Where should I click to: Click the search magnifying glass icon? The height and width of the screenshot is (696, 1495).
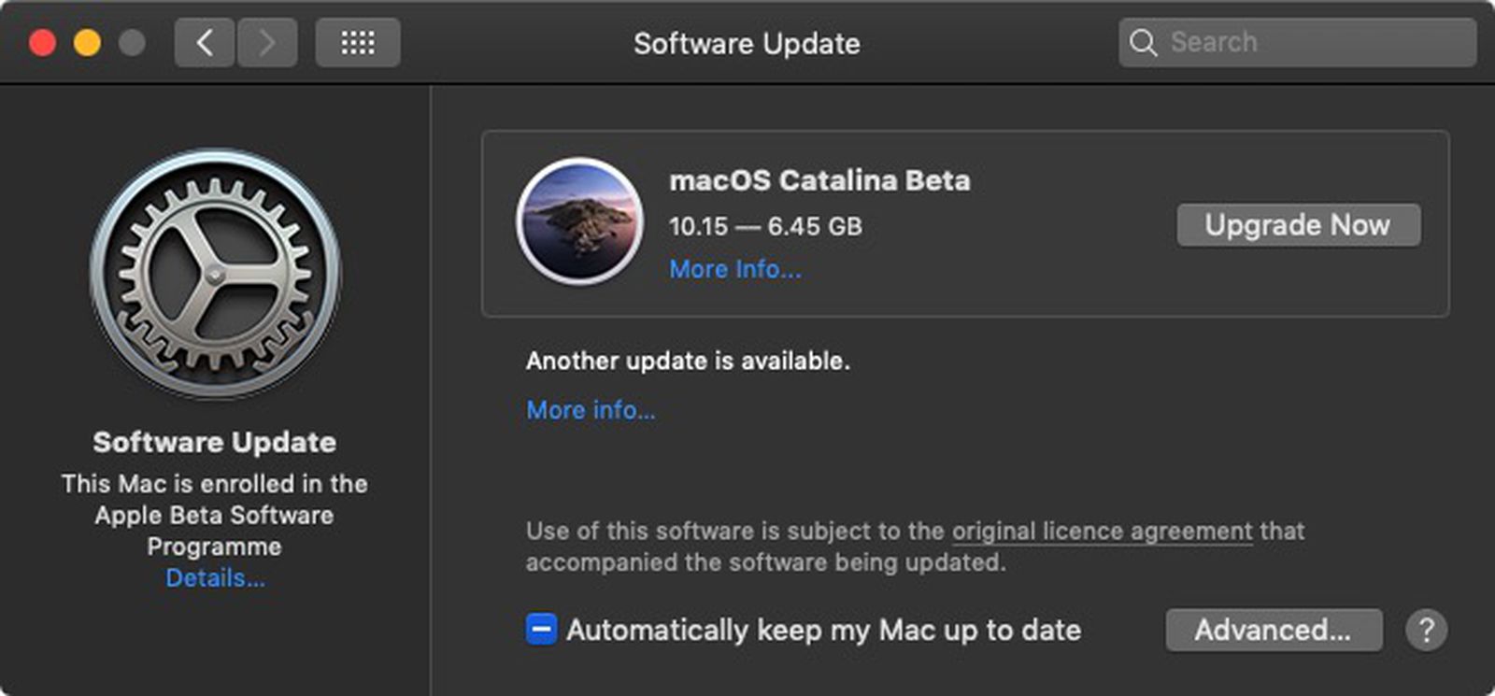pyautogui.click(x=1143, y=43)
